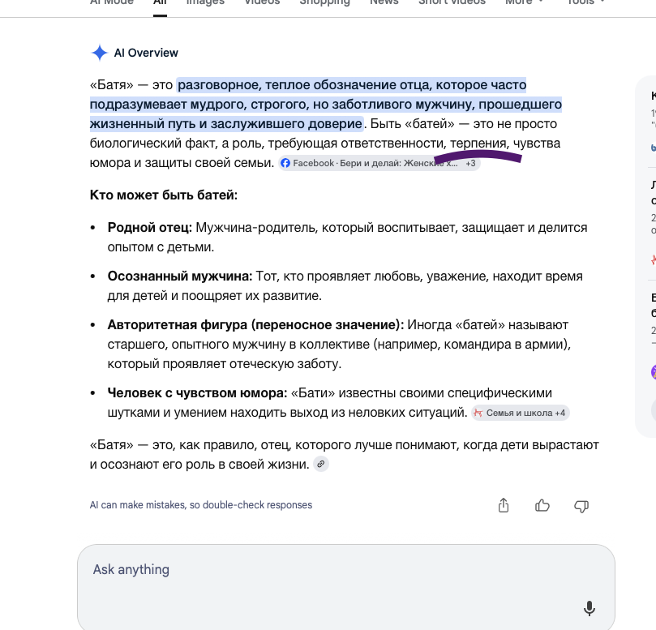The image size is (656, 630).
Task: Focus the Ask anything input field
Action: [346, 587]
